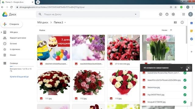Open the Settings gear icon

pos(173,14)
